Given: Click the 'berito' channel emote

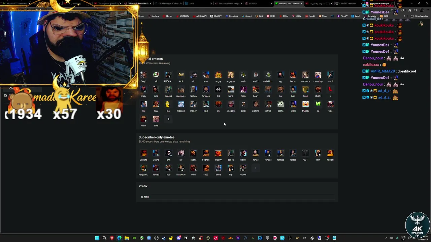Looking at the screenshot, I should click(x=293, y=75).
